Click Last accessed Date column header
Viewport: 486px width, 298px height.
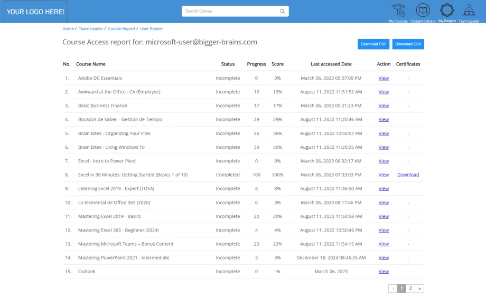pos(331,64)
